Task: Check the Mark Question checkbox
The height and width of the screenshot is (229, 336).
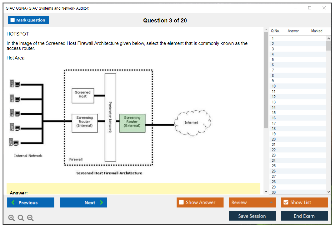Action: coord(13,20)
